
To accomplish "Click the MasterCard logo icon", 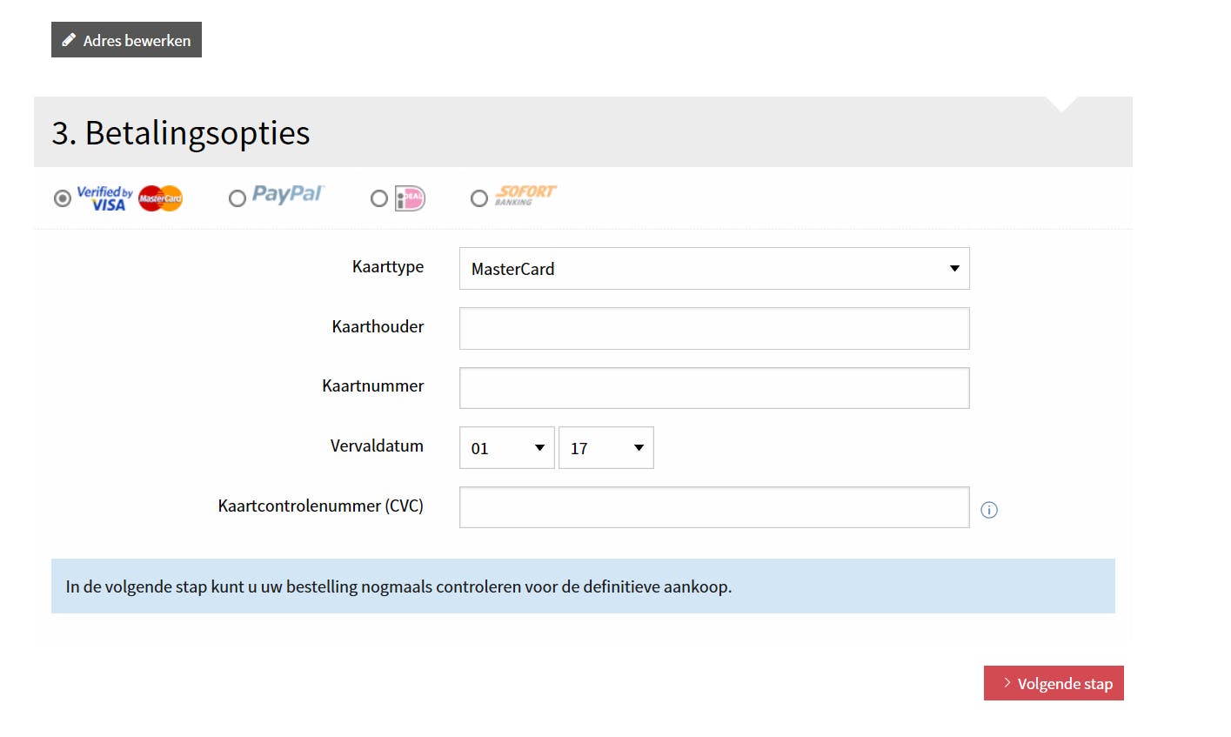I will coord(160,198).
